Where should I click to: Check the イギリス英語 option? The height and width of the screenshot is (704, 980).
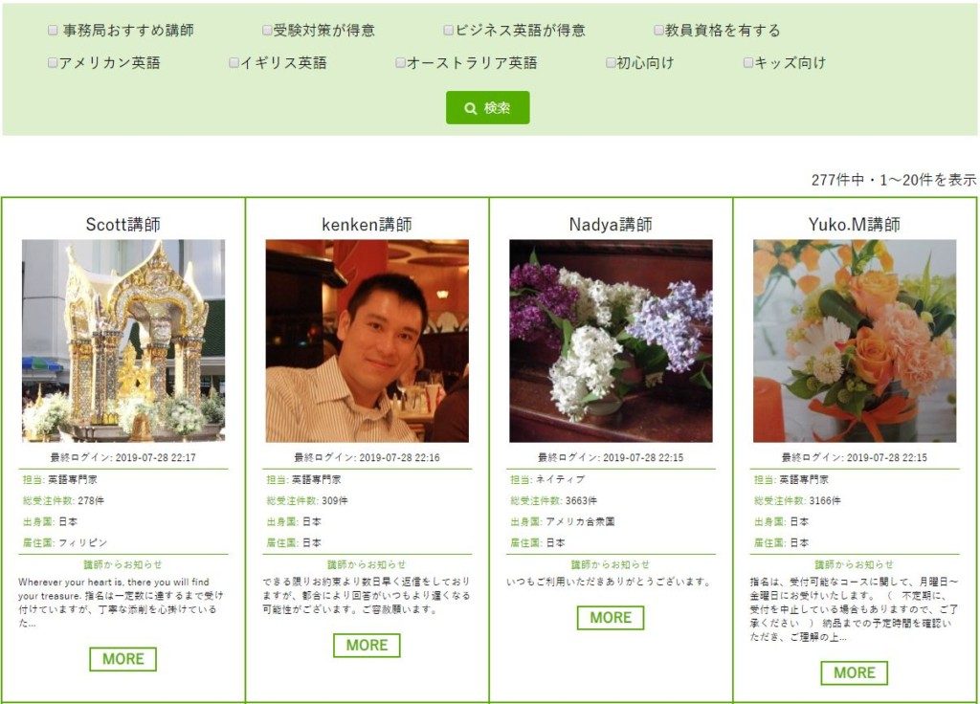tap(234, 62)
